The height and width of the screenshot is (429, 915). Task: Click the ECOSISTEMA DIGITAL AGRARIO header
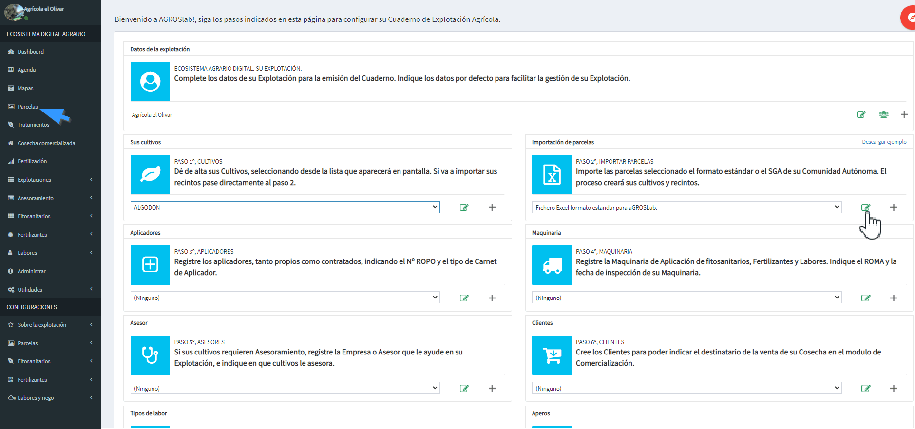[x=46, y=34]
